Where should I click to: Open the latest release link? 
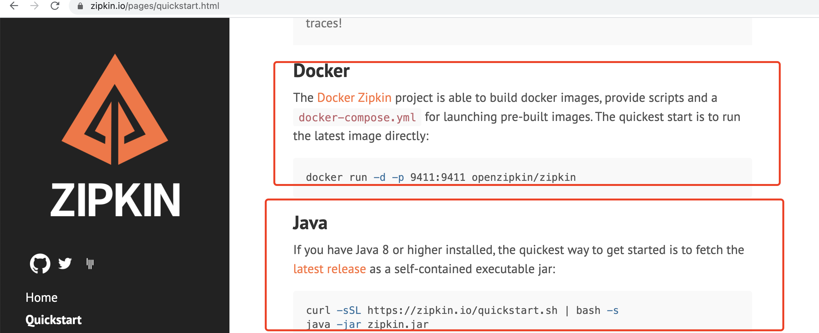[330, 269]
